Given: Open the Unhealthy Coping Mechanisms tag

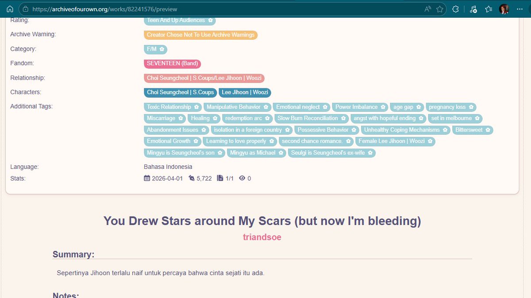Looking at the screenshot, I should [x=405, y=130].
